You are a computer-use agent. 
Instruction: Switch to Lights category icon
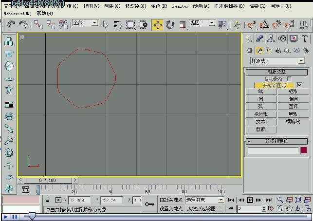coord(269,51)
